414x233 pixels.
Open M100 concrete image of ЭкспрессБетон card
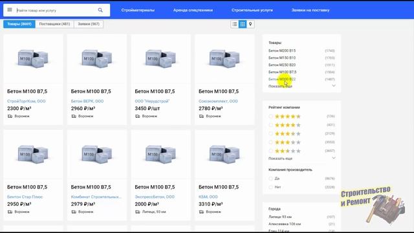tap(161, 154)
